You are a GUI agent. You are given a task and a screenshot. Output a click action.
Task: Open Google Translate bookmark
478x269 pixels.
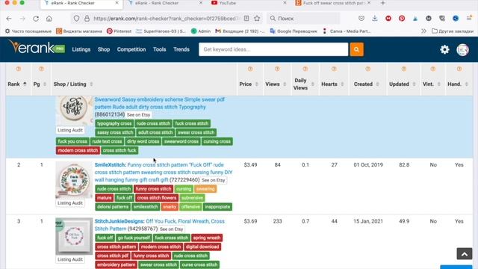click(x=294, y=31)
